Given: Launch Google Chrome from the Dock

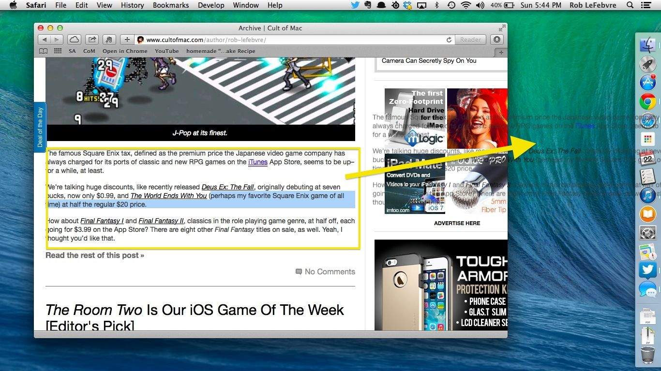Looking at the screenshot, I should coord(647,101).
